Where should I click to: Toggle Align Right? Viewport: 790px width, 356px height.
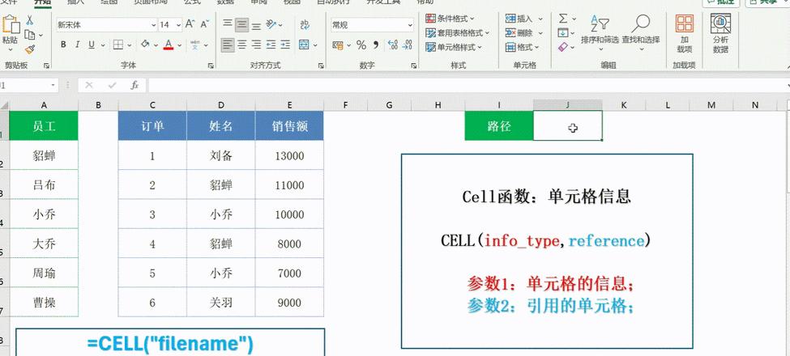pyautogui.click(x=257, y=44)
